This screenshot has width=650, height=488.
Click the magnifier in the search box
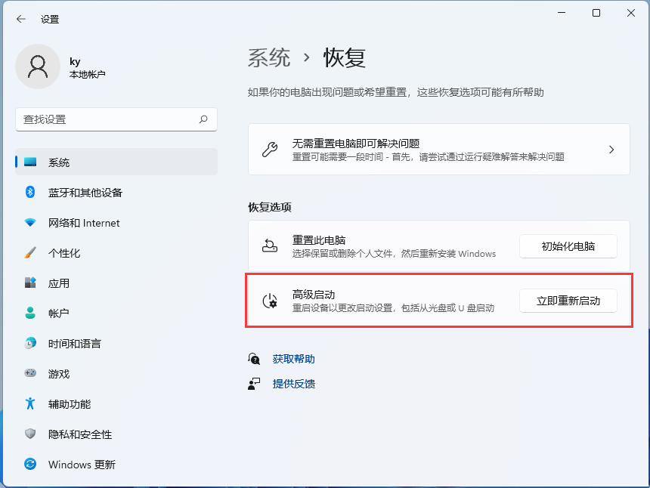click(204, 119)
